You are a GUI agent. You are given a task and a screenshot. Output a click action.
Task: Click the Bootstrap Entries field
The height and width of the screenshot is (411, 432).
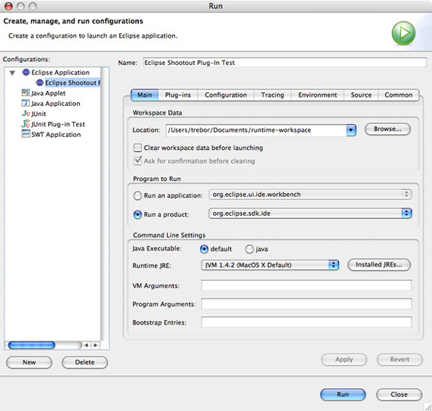pos(307,322)
